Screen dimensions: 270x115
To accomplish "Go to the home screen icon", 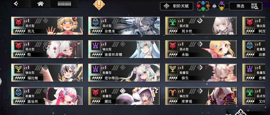I will coord(40,4).
